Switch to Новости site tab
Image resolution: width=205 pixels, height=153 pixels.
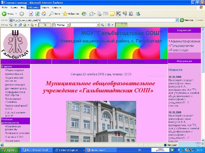click(41, 61)
